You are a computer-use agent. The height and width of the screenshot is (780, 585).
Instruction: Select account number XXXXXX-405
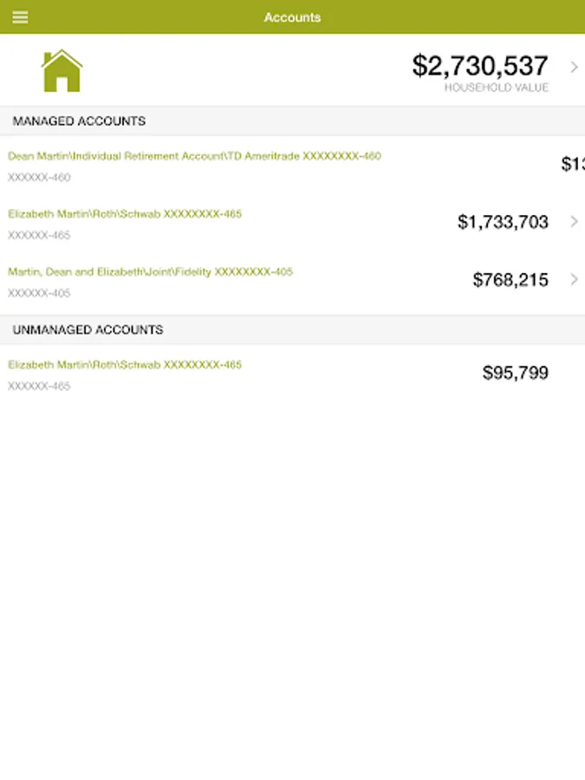click(39, 293)
